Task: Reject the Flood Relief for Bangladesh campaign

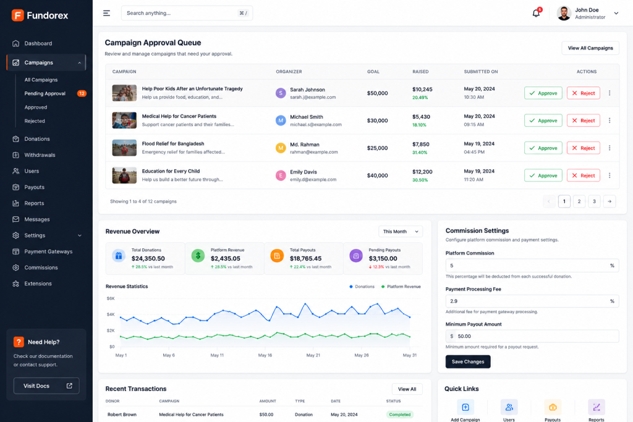Action: (x=584, y=148)
